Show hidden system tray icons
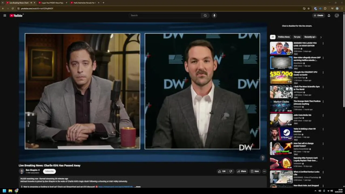This screenshot has height=194, width=345. [x=315, y=191]
